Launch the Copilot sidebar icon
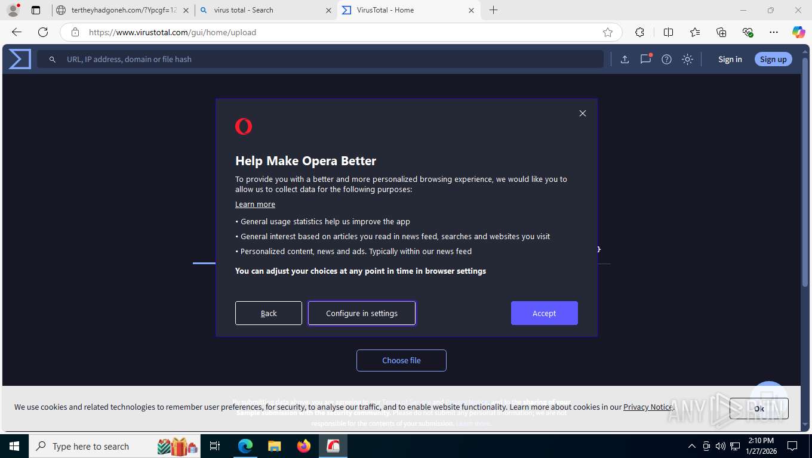Viewport: 812px width, 458px height. pyautogui.click(x=799, y=32)
